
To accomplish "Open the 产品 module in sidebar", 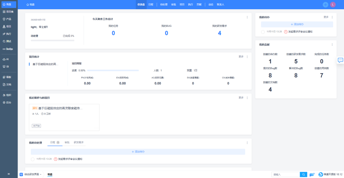I will click(x=8, y=19).
